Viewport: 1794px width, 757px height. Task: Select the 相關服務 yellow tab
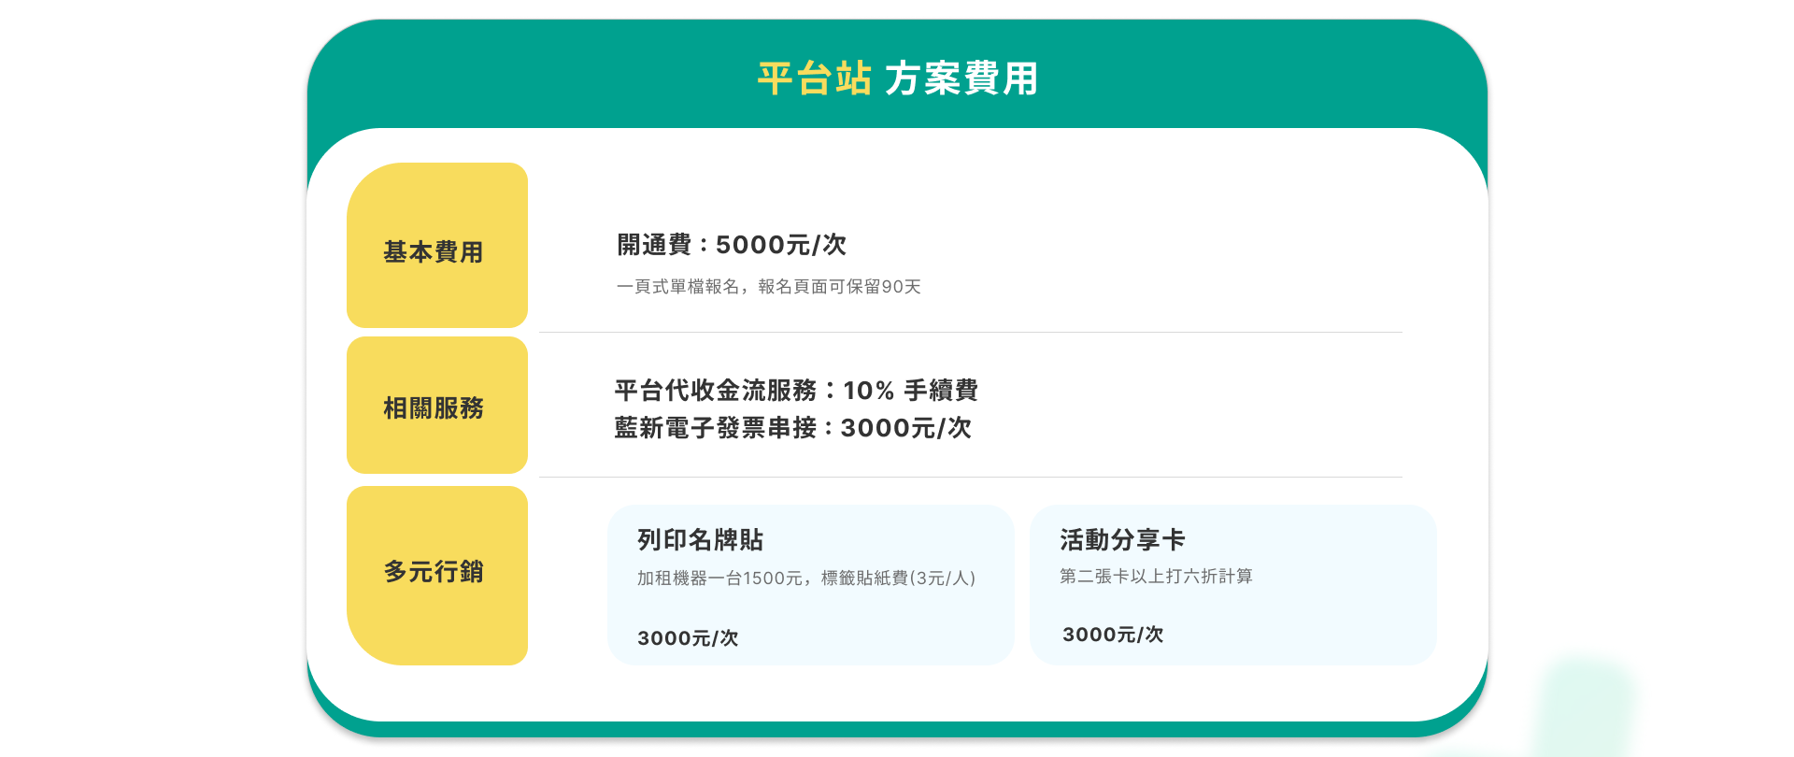pos(436,406)
